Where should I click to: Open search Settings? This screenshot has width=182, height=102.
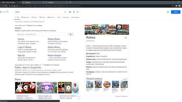(x=66, y=17)
